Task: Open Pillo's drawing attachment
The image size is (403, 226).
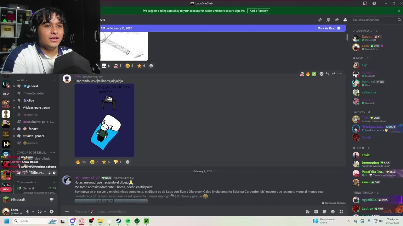Action: click(x=104, y=120)
